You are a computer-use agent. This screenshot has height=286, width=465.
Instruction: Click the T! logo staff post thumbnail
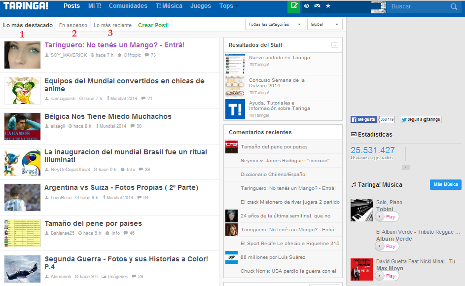235,109
